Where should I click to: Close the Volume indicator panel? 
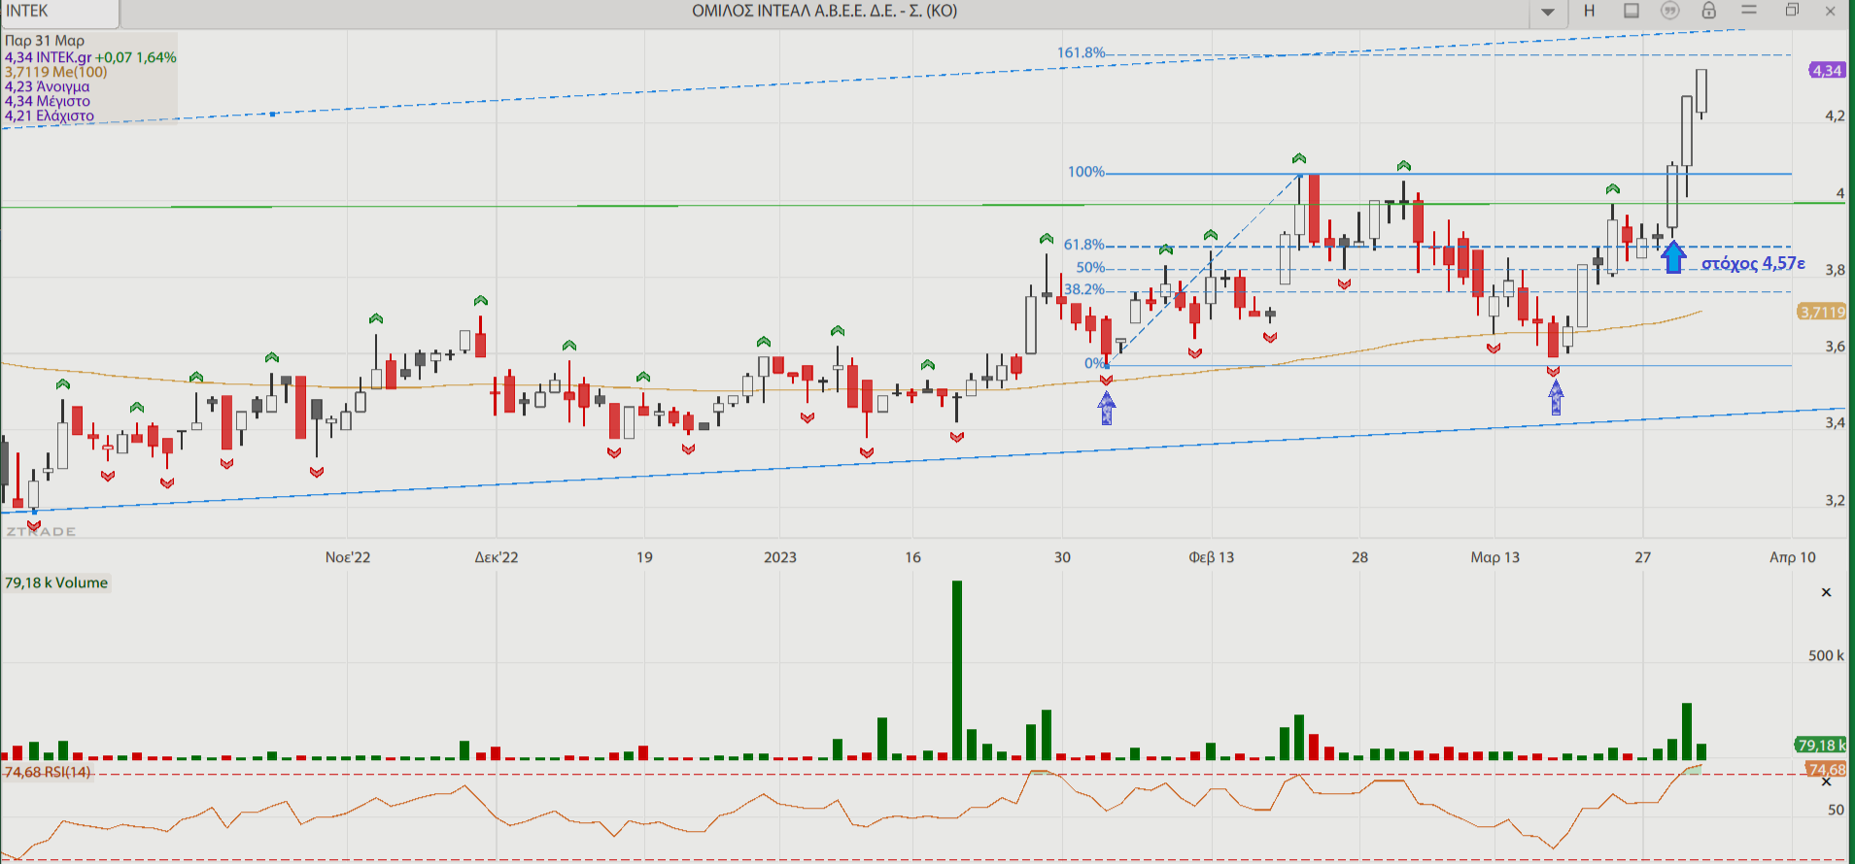(x=1826, y=592)
